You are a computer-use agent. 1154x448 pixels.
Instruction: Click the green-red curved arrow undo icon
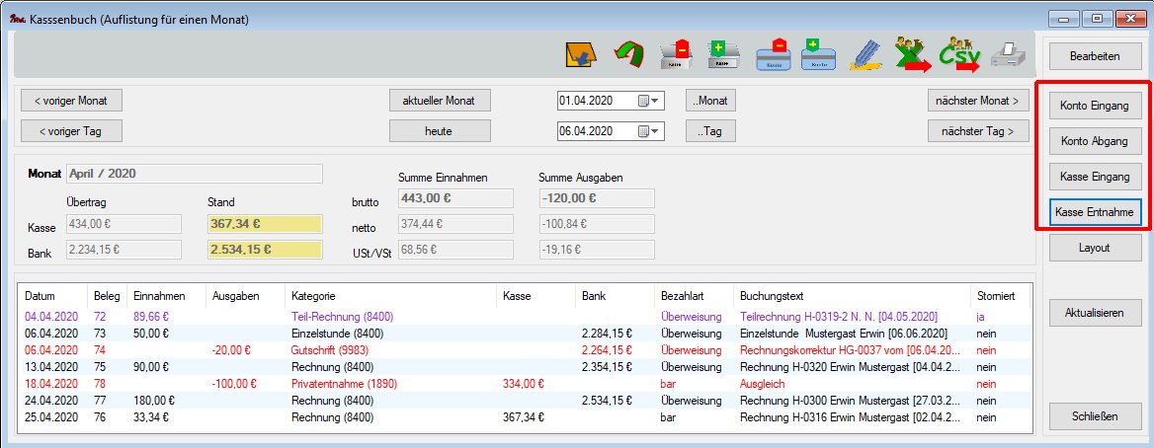(x=627, y=55)
